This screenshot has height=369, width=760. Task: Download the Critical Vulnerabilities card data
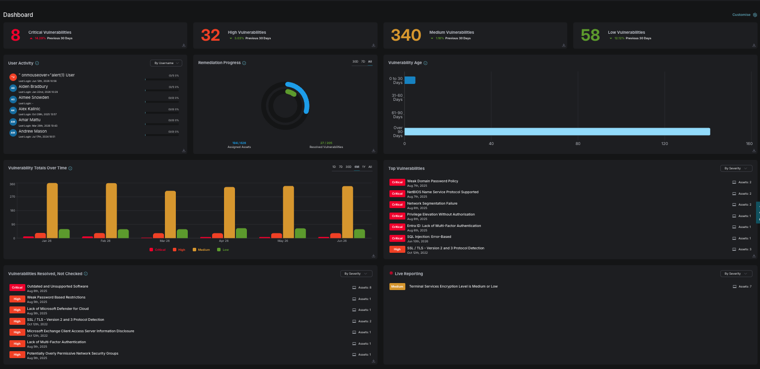point(184,45)
